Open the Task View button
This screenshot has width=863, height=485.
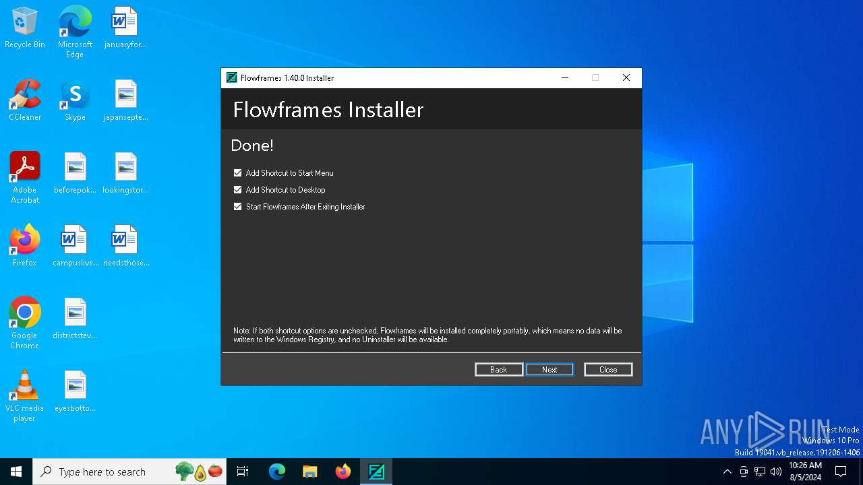click(x=243, y=472)
